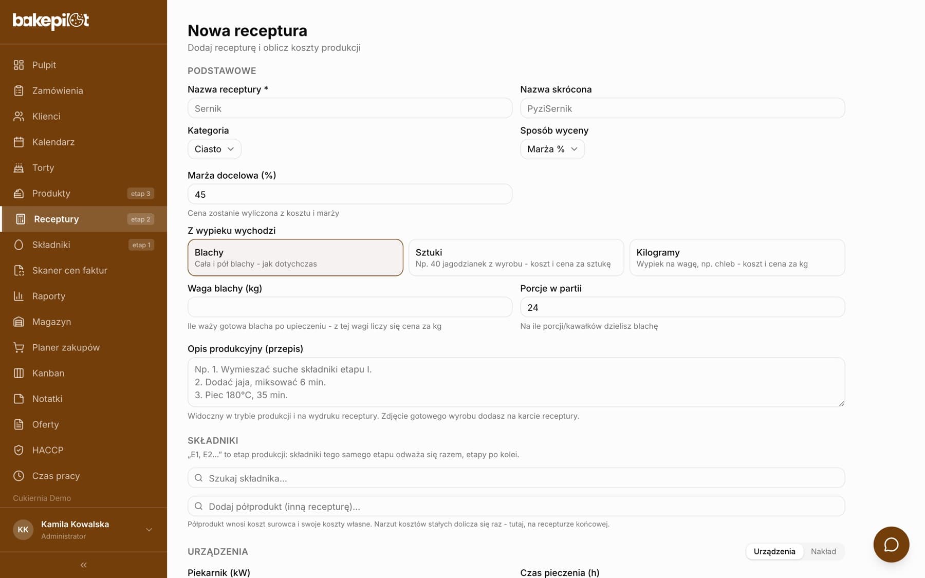This screenshot has height=578, width=925.
Task: Open Skaner cen faktur icon
Action: point(19,270)
